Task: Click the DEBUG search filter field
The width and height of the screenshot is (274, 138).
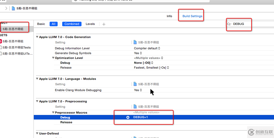Action: click(241, 24)
